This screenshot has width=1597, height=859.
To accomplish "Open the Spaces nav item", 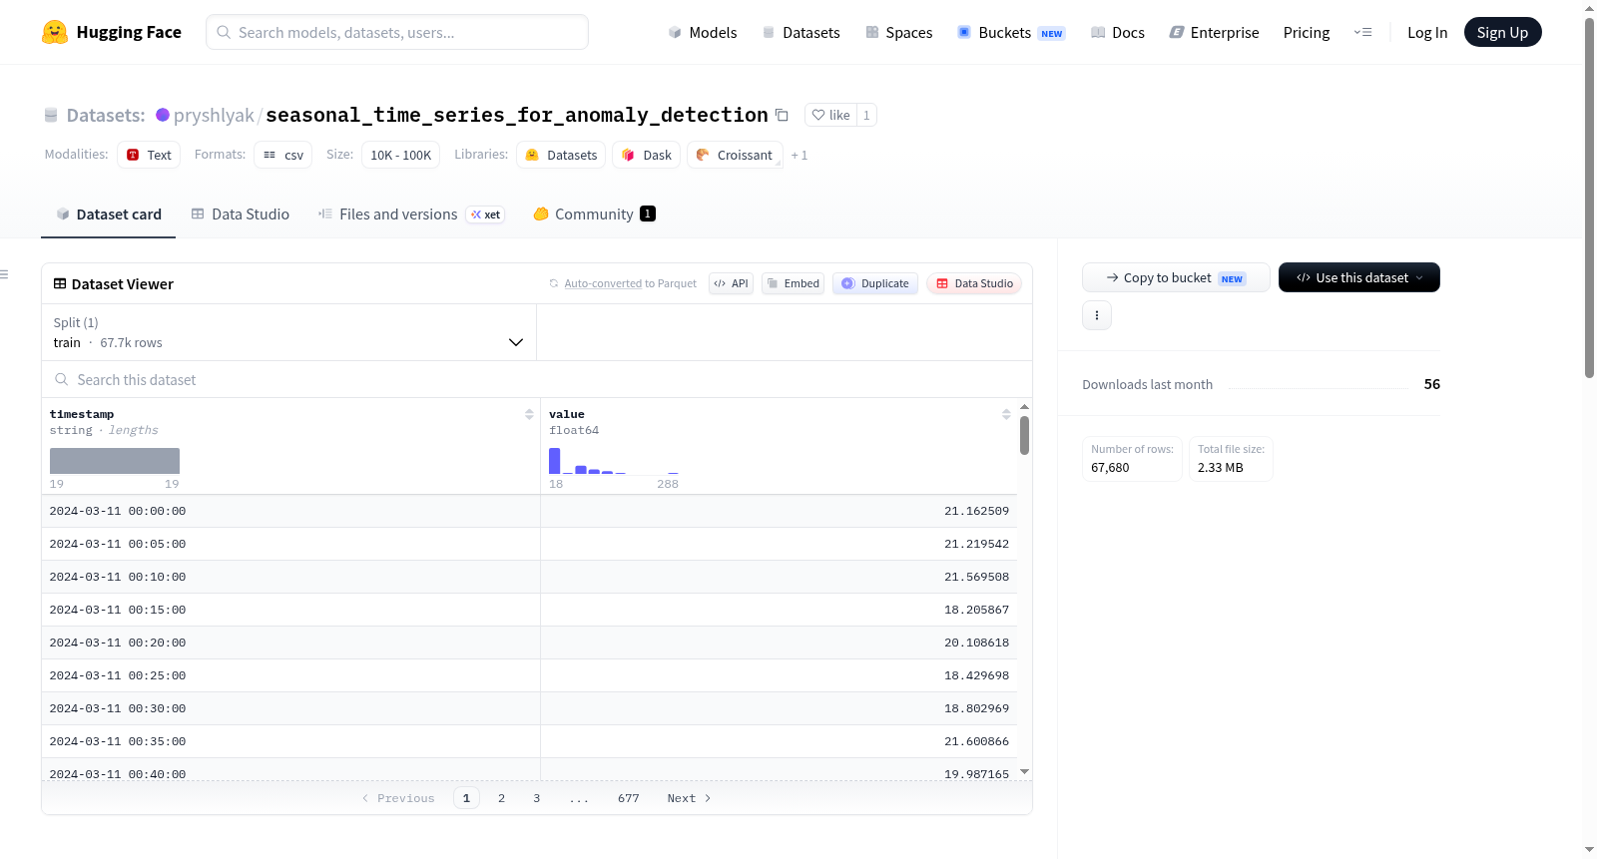I will pos(899,32).
